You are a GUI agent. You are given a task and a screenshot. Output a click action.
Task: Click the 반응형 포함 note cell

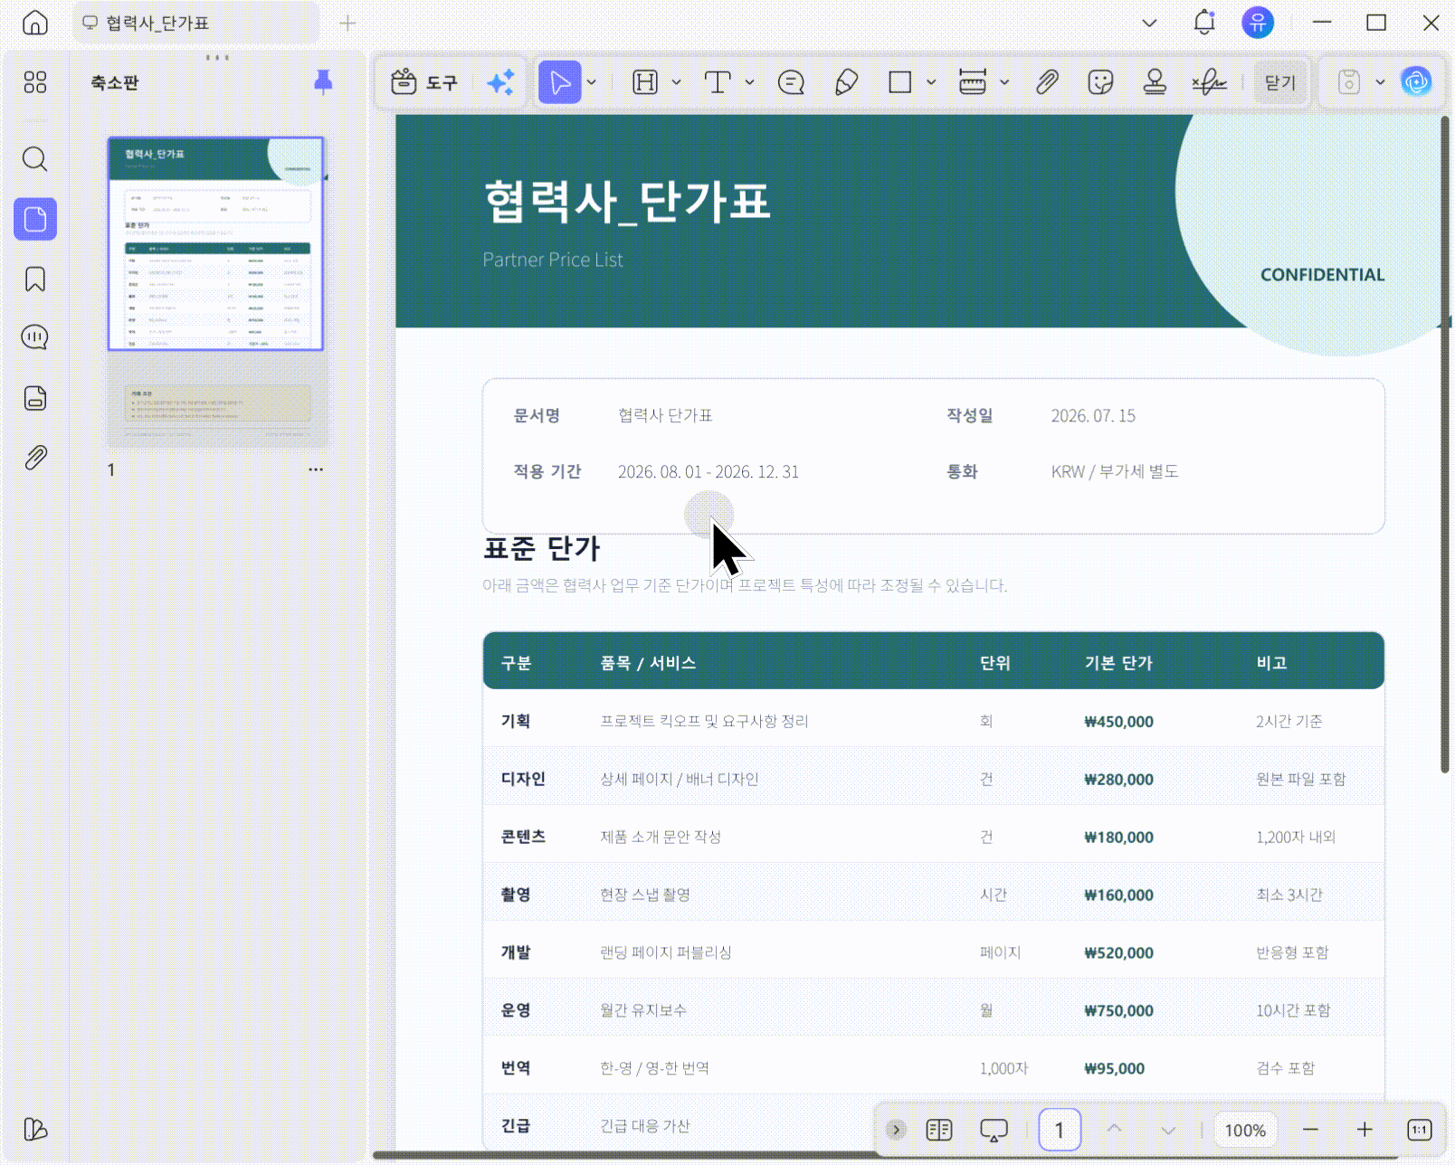(x=1292, y=952)
